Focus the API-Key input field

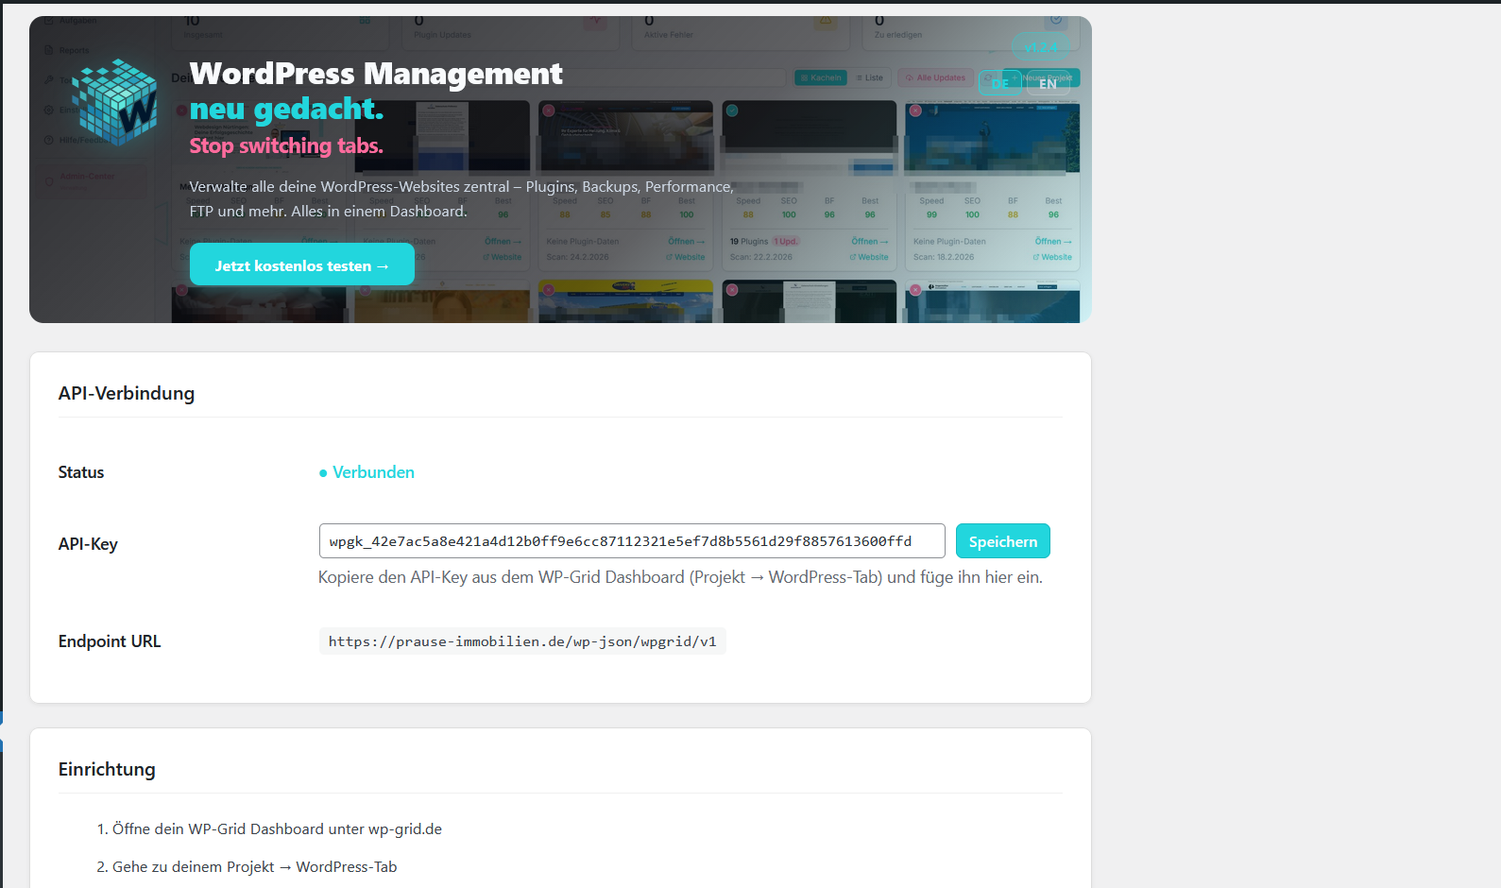point(631,541)
